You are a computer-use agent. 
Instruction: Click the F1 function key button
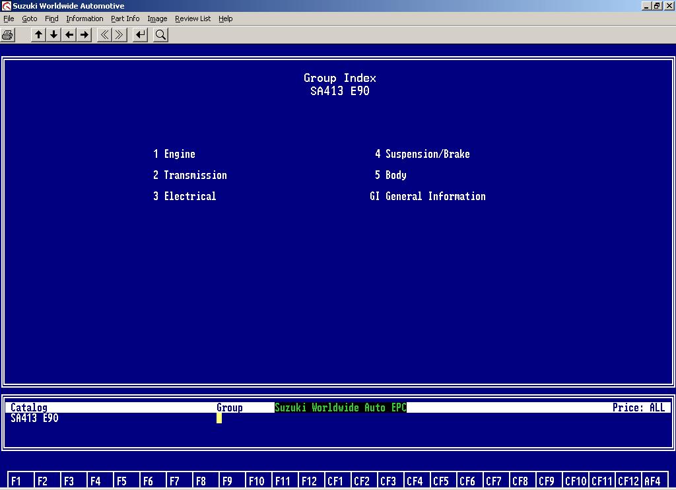pyautogui.click(x=20, y=481)
